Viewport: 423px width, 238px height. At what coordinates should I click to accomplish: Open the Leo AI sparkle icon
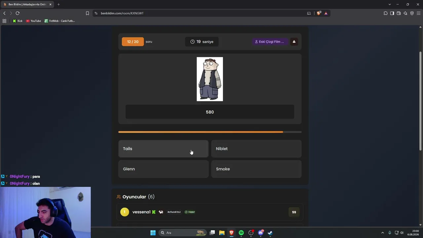[405, 13]
